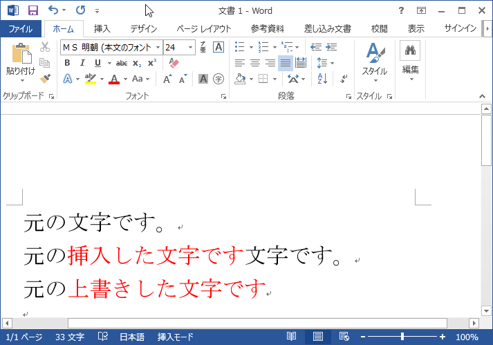Open font dialog box launcher
The image size is (493, 345).
[x=223, y=97]
